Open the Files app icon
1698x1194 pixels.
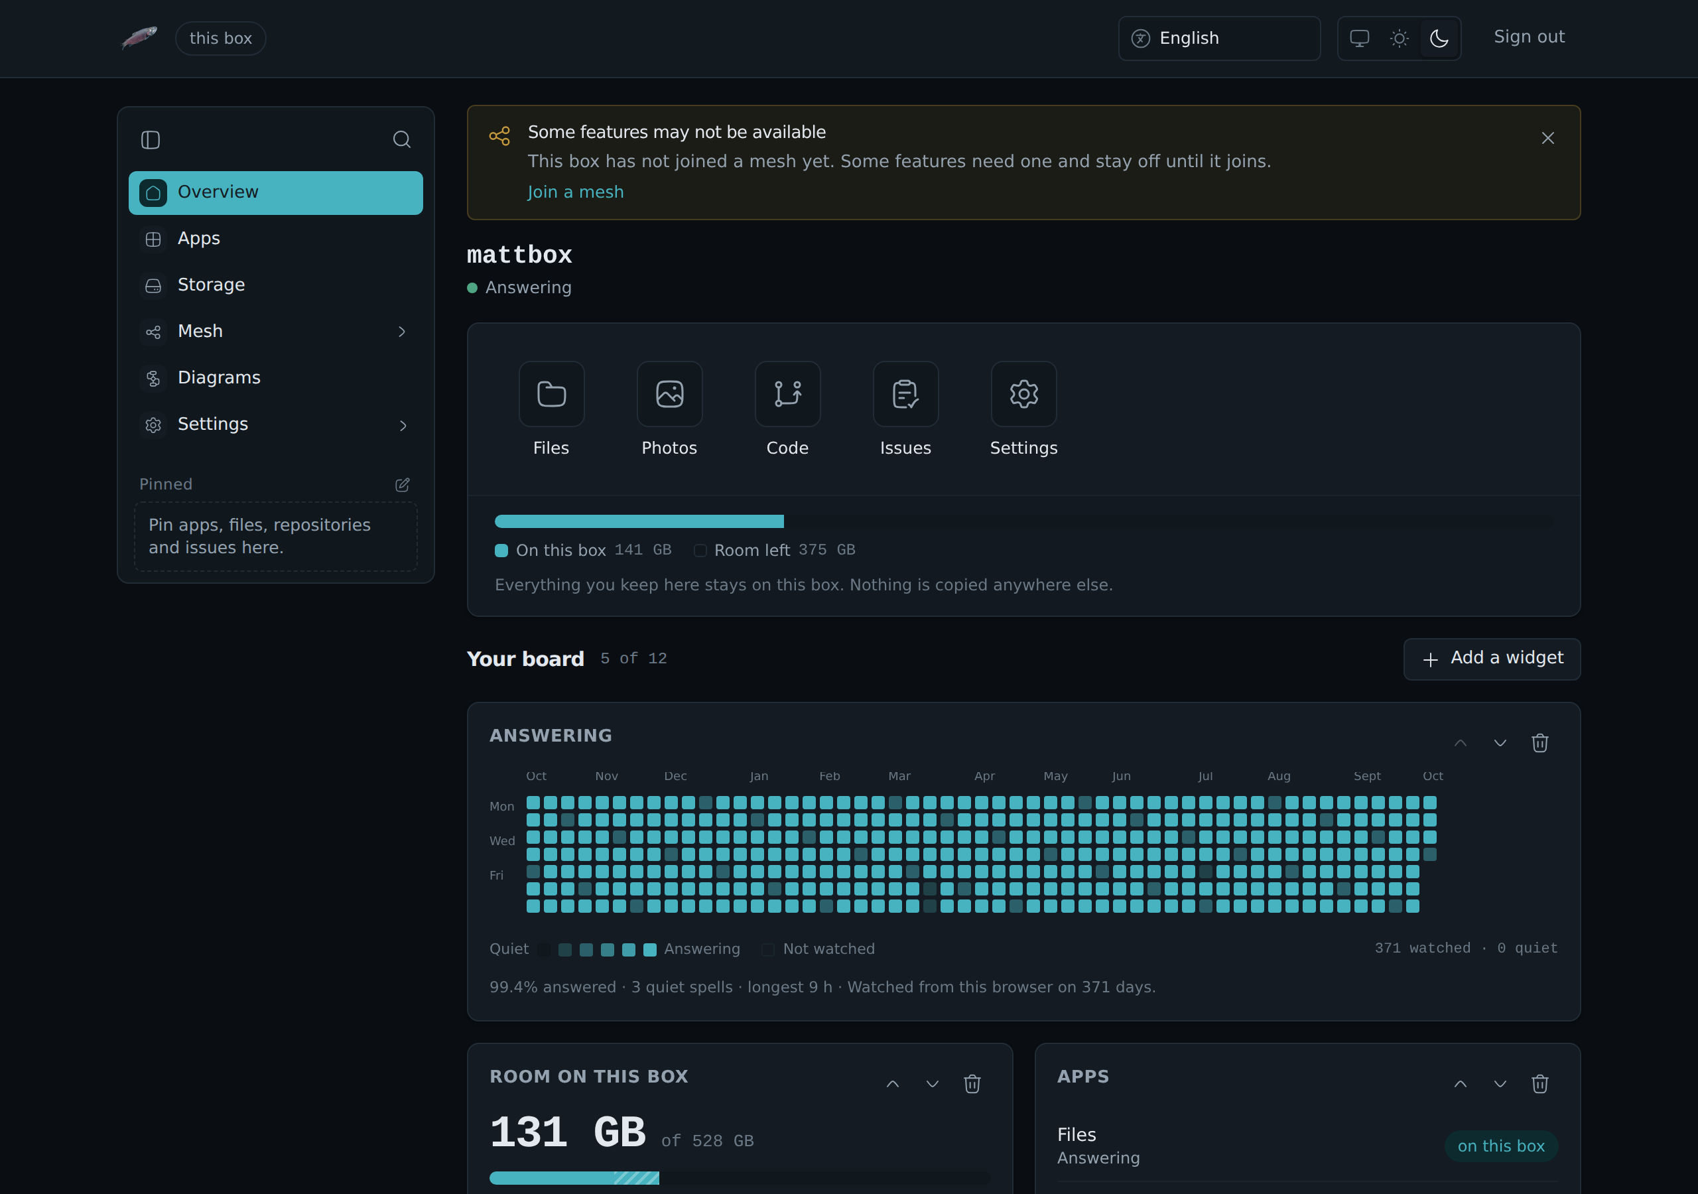coord(552,393)
